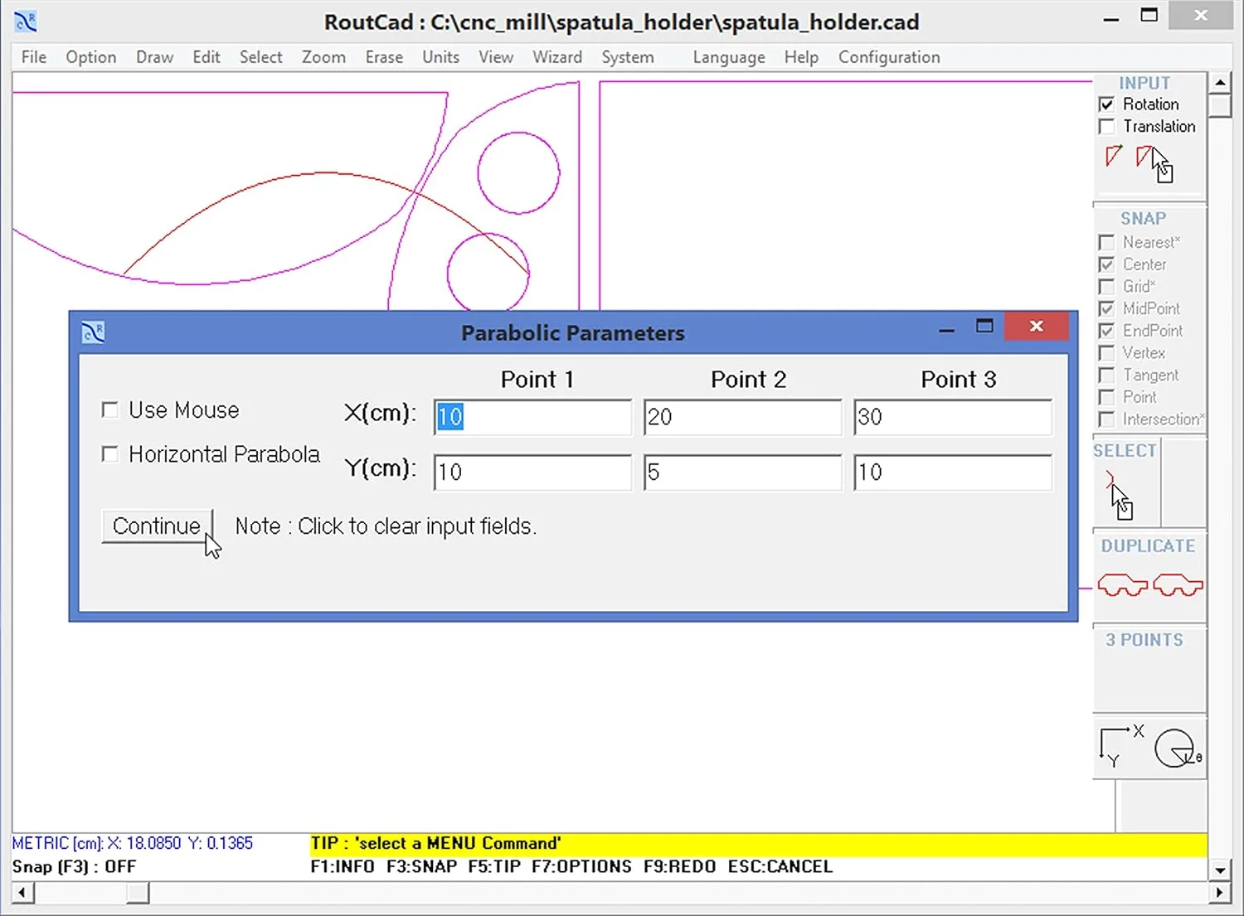Click the Continue button
1244x916 pixels.
[x=157, y=526]
